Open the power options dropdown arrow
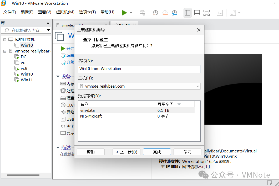The width and height of the screenshot is (279, 186). click(131, 13)
